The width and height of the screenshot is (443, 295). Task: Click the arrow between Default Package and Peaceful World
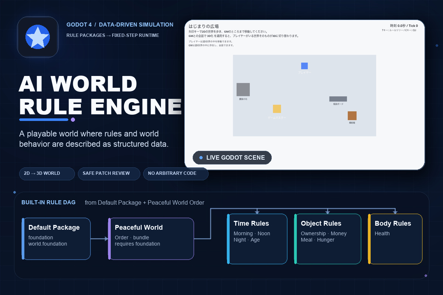100,239
